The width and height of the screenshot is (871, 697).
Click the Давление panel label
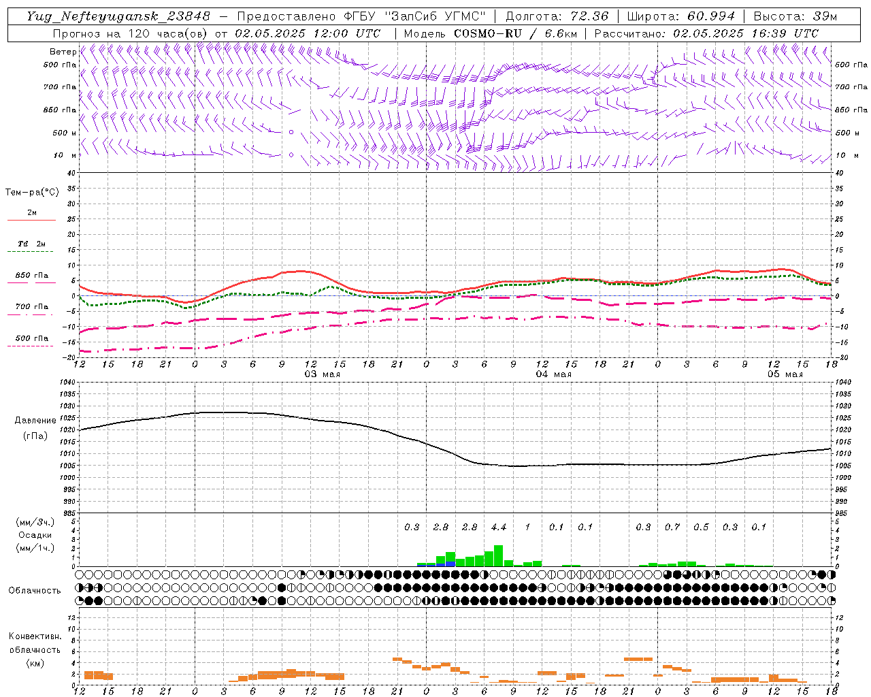[x=35, y=421]
